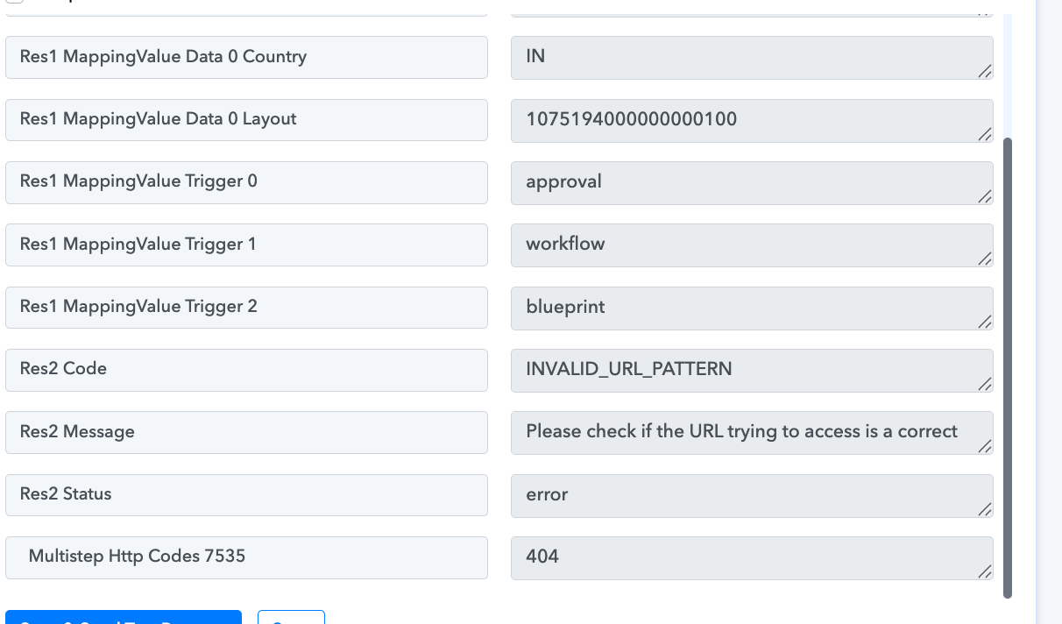1062x624 pixels.
Task: Click the Res1 MappingValue Trigger 2 label
Action: click(x=246, y=308)
